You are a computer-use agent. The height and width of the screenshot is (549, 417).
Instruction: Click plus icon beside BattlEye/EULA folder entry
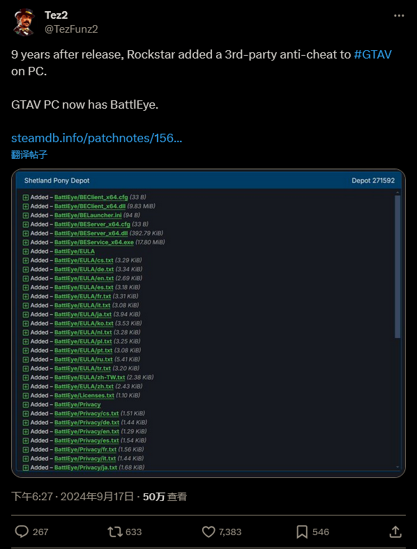click(26, 252)
